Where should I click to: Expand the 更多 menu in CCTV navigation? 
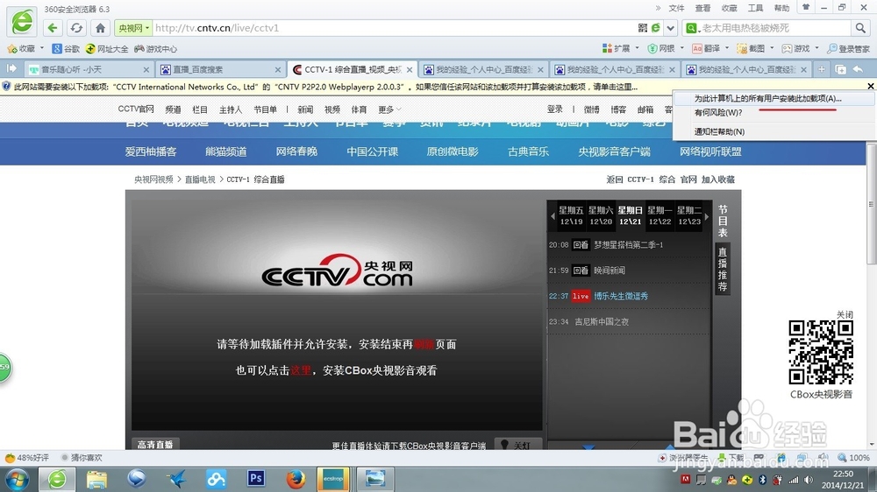[389, 109]
